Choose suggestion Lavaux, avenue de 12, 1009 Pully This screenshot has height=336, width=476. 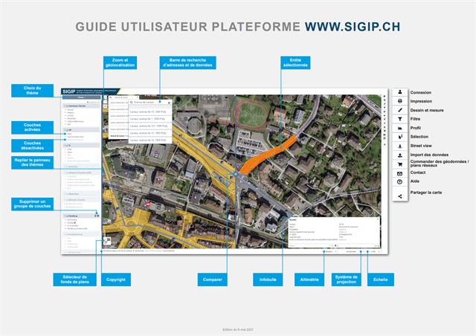click(x=150, y=133)
